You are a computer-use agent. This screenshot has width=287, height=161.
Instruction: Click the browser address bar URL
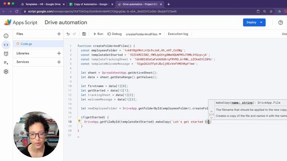pyautogui.click(x=102, y=11)
